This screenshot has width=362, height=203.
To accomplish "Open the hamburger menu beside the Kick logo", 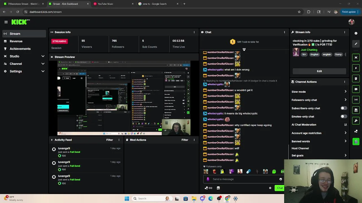I will click(6, 22).
